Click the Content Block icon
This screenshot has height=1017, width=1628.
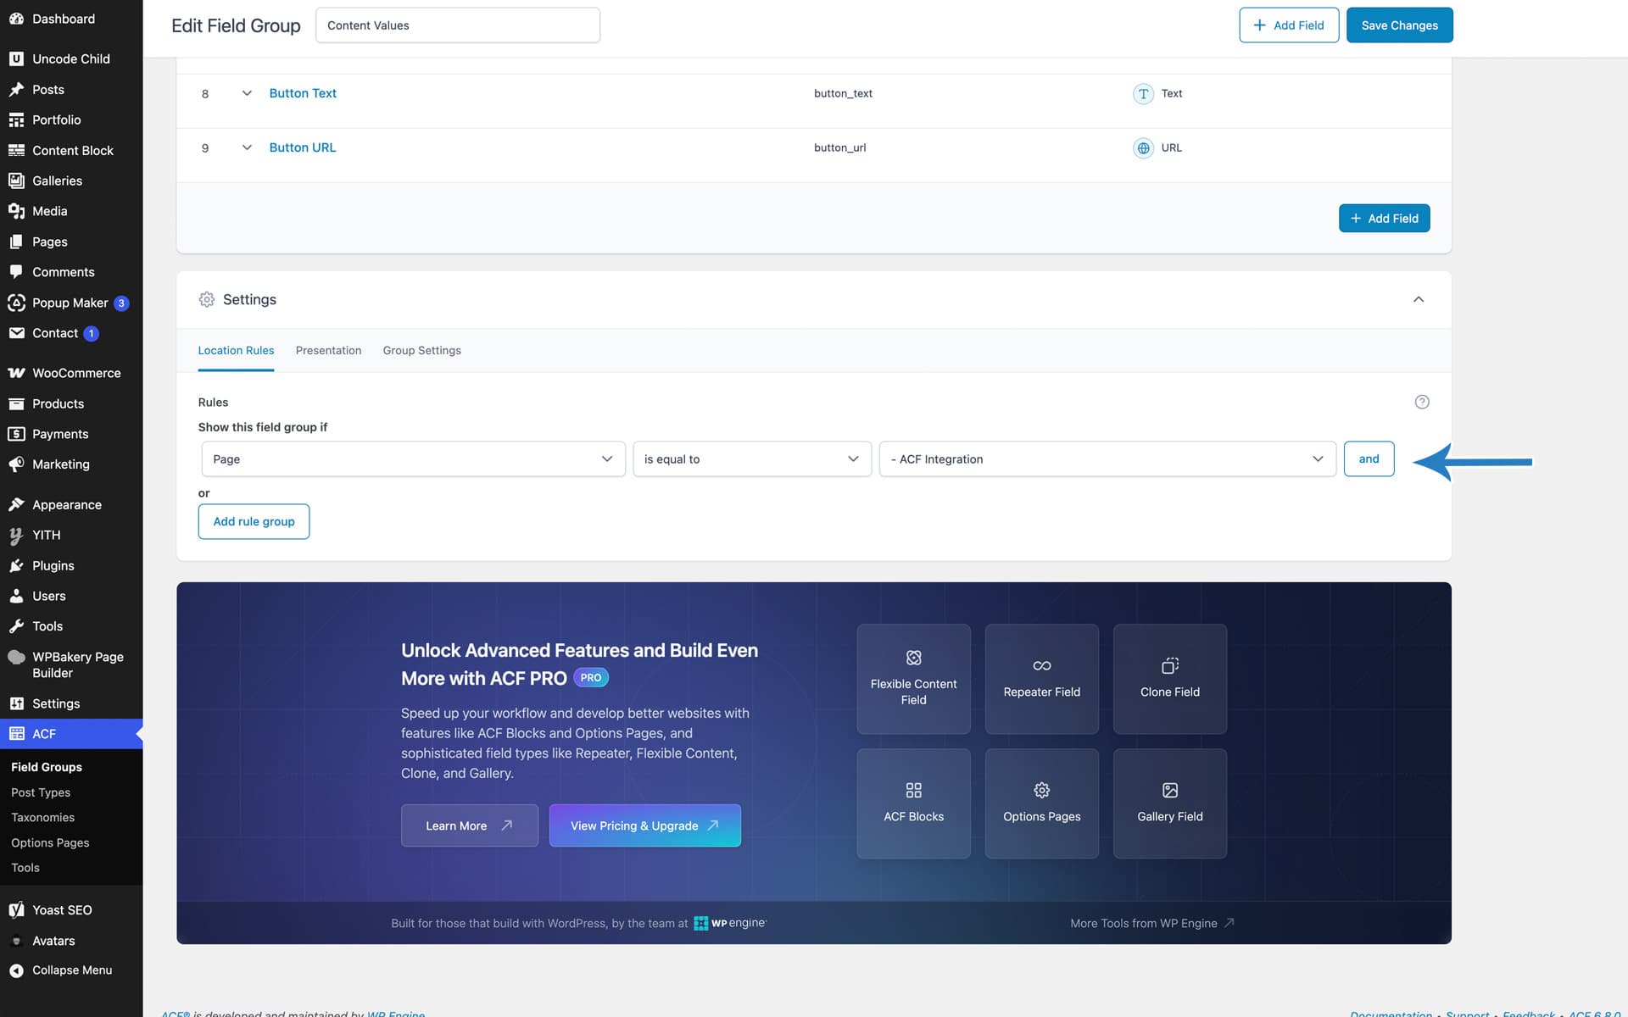tap(16, 150)
